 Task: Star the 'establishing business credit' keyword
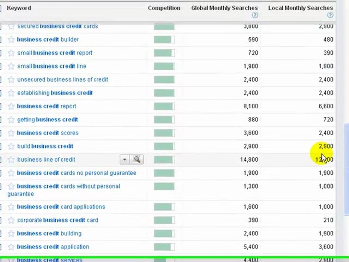(11, 93)
